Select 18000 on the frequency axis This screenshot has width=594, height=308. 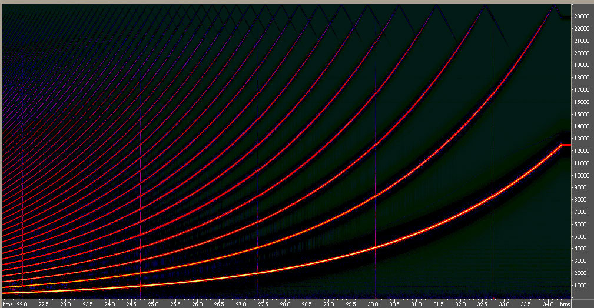(x=583, y=78)
